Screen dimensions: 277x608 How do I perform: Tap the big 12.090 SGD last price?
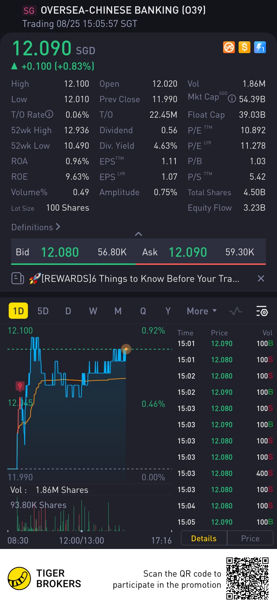coord(54,48)
